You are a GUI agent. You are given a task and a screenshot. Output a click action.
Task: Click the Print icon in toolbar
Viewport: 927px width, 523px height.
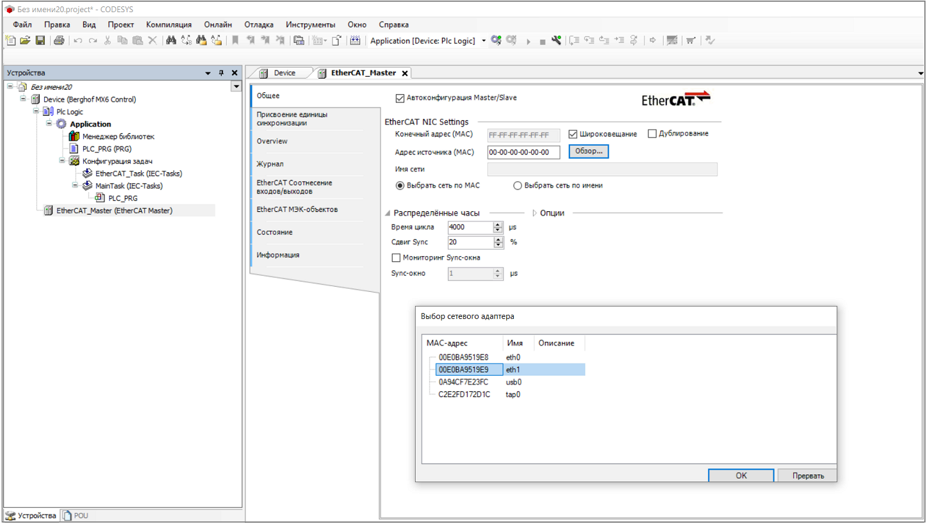tap(59, 40)
